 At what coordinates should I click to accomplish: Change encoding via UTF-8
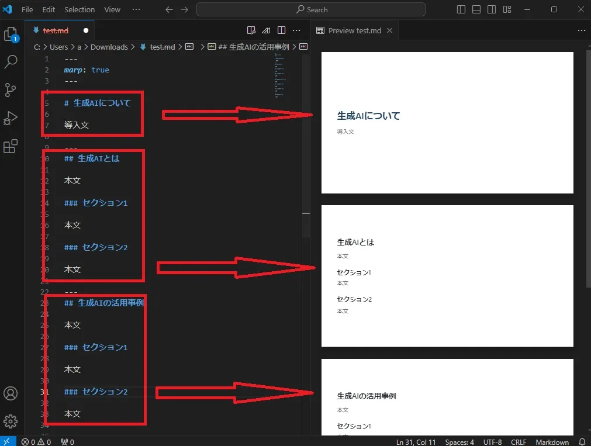tap(493, 442)
